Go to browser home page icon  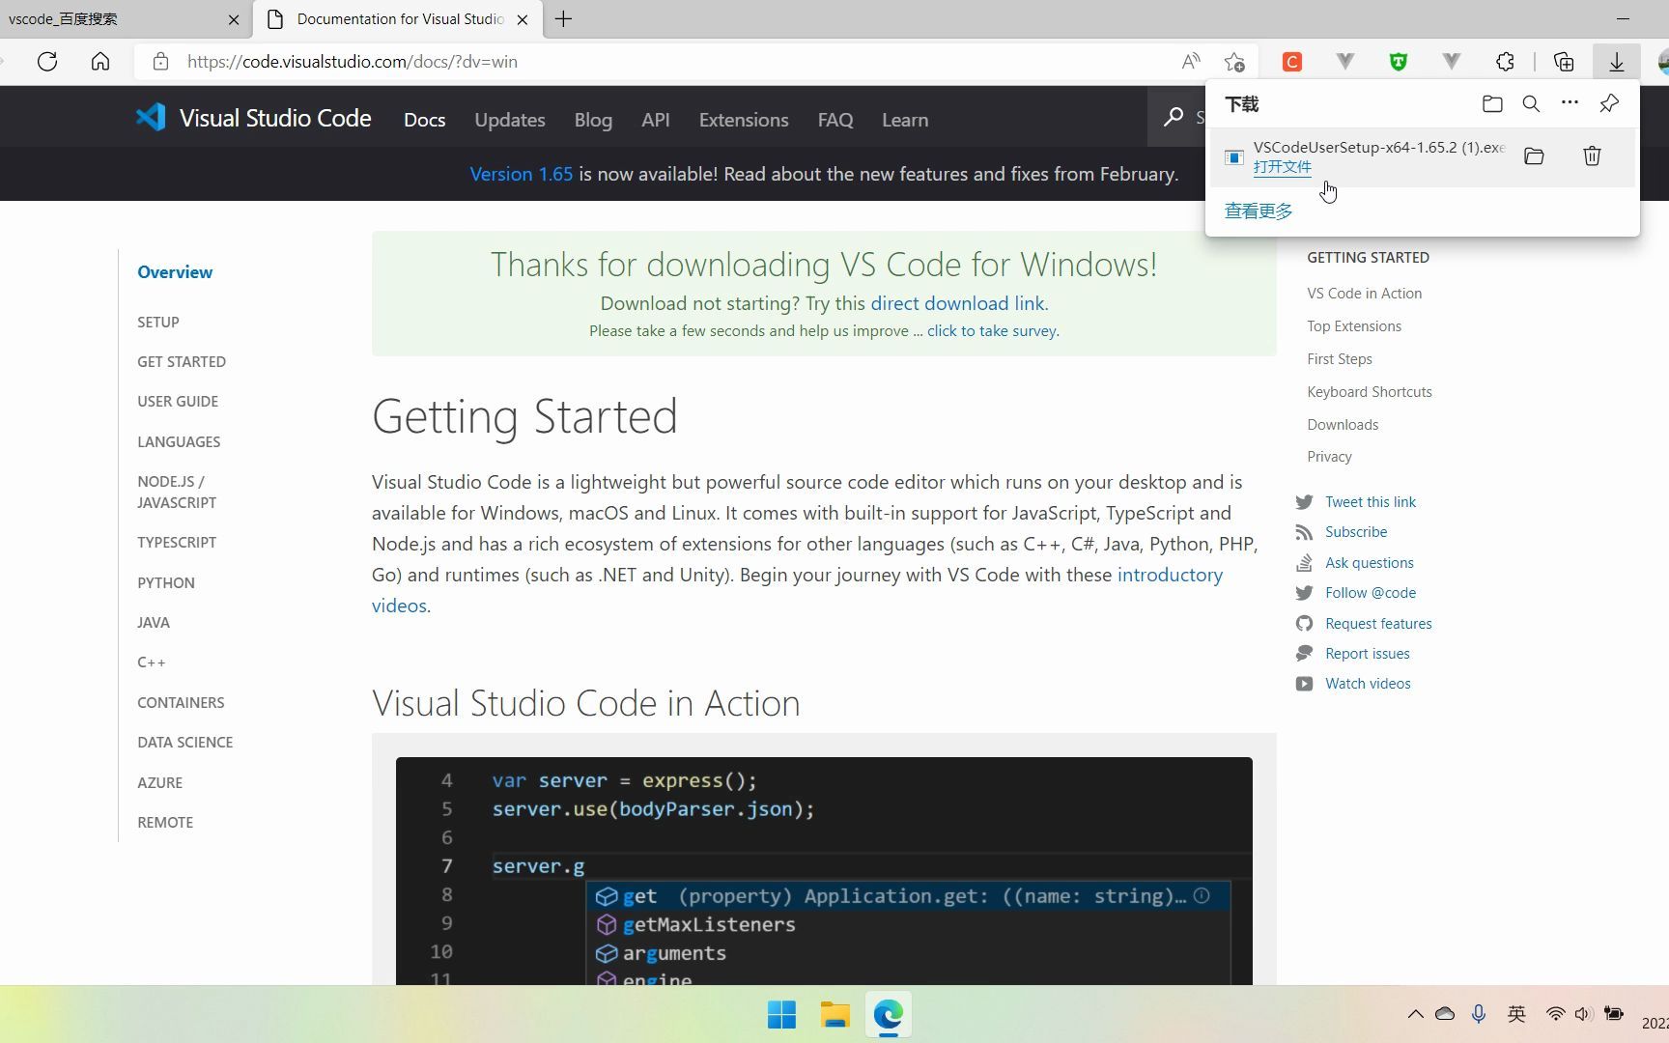100,62
